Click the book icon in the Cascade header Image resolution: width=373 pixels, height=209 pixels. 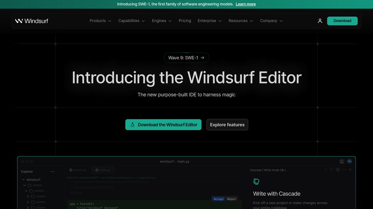pyautogui.click(x=338, y=169)
